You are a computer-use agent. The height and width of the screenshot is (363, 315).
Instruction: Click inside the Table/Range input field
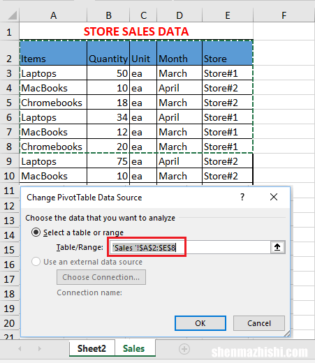coord(190,247)
